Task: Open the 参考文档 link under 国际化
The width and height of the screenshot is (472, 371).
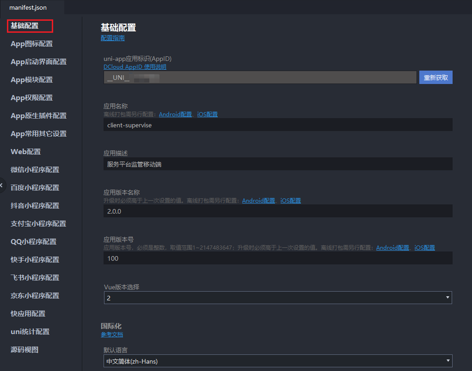Action: point(112,334)
